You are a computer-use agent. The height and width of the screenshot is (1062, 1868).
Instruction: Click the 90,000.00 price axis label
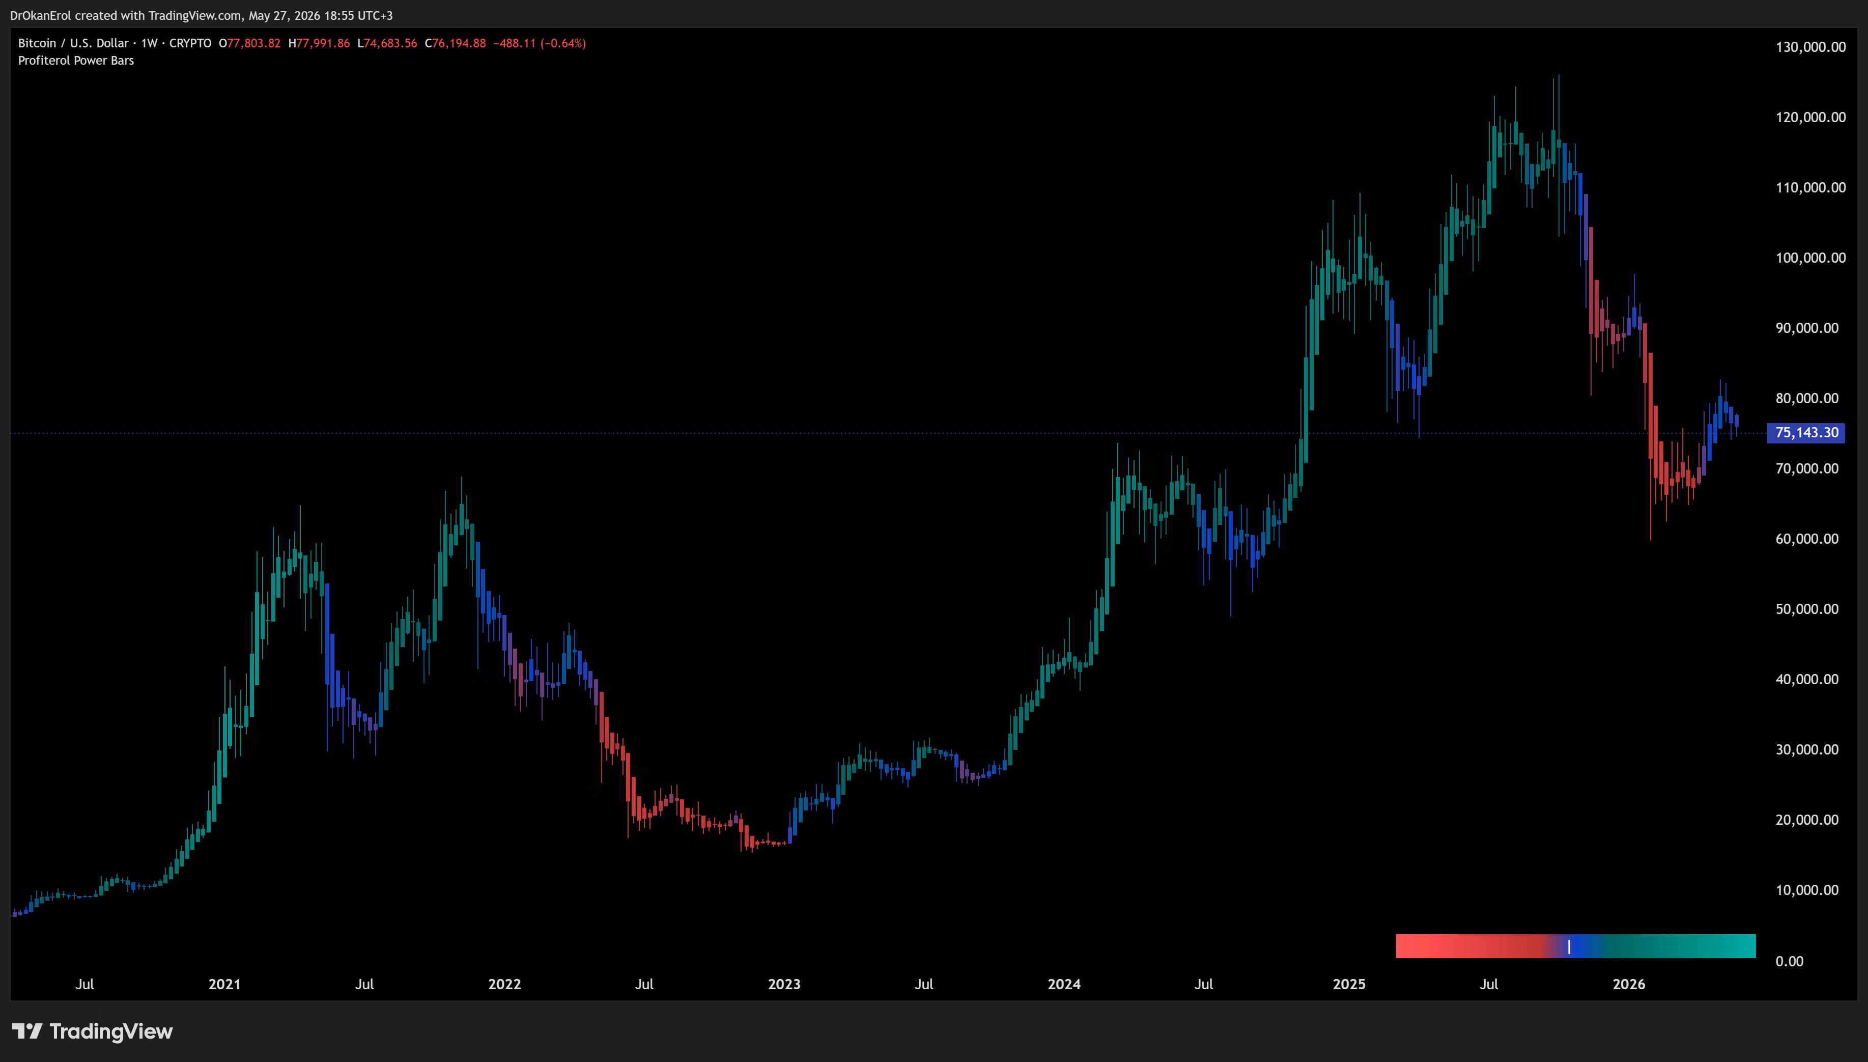click(1807, 328)
